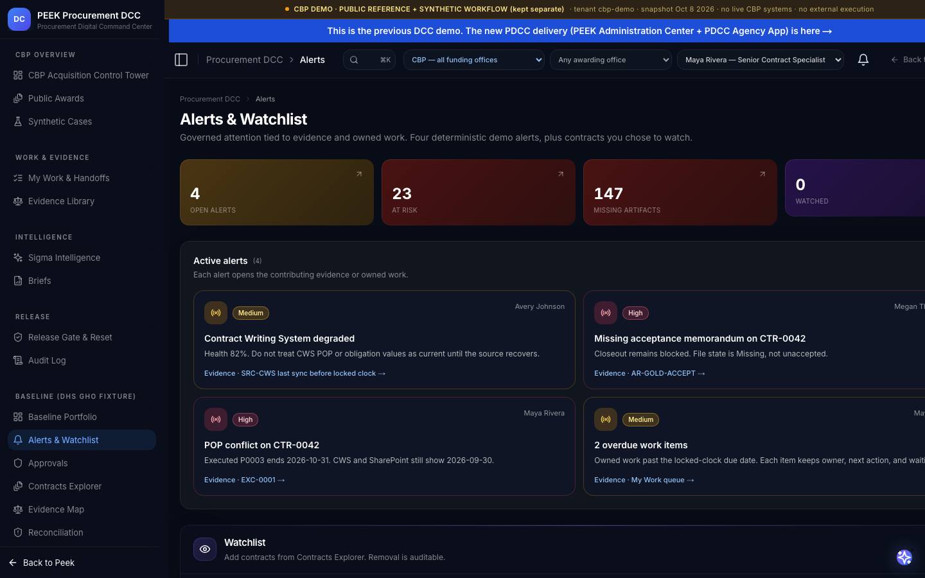925x578 pixels.
Task: Open evidence AR-GOLD-ACCEPT link
Action: tap(649, 373)
